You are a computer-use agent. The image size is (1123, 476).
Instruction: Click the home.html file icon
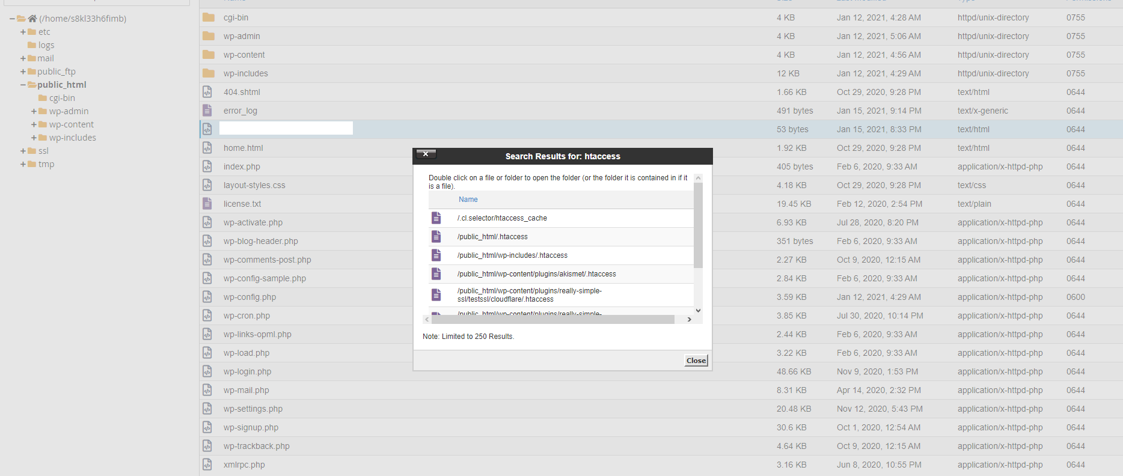click(207, 148)
